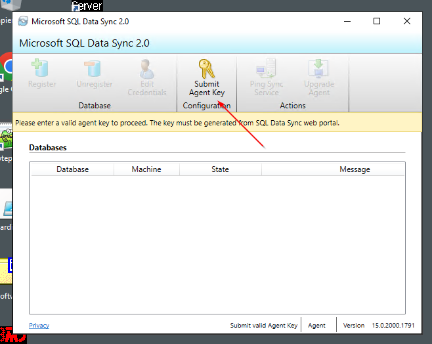Click the Unregister database icon

tap(93, 68)
